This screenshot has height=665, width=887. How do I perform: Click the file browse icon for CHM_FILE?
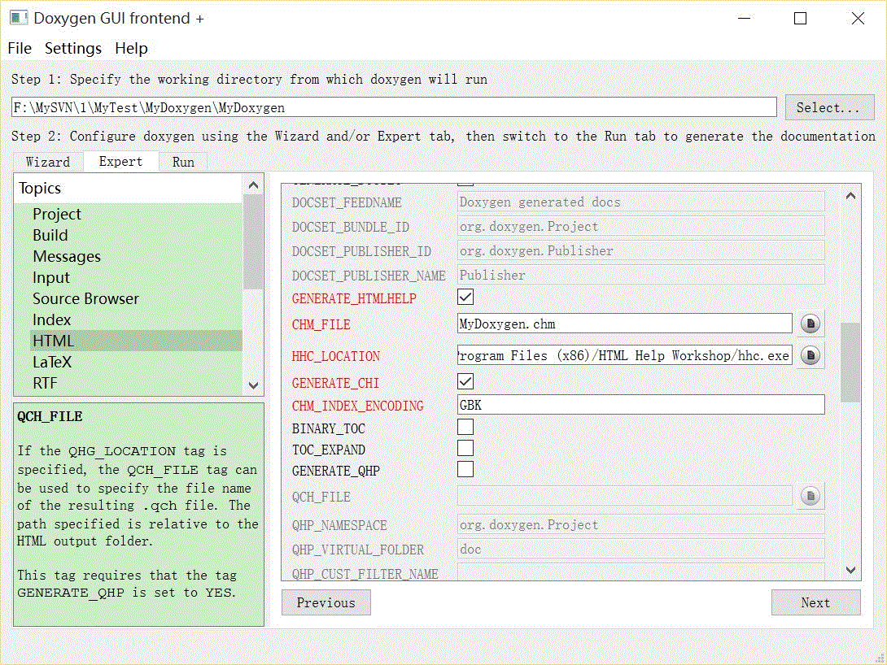click(810, 324)
